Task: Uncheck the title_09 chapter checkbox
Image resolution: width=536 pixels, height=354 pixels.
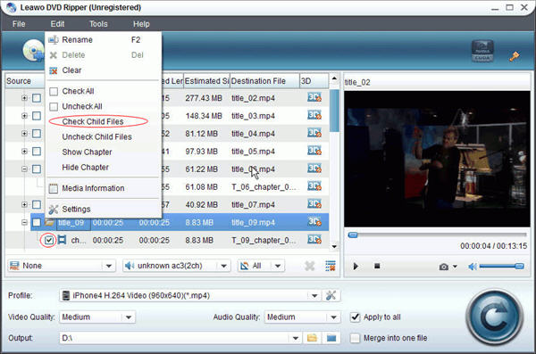Action: point(49,241)
